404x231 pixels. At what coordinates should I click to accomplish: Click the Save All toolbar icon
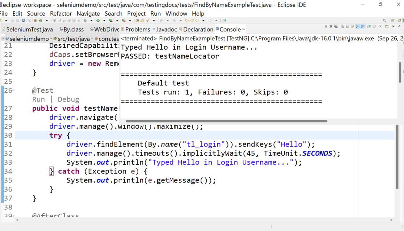[17, 20]
